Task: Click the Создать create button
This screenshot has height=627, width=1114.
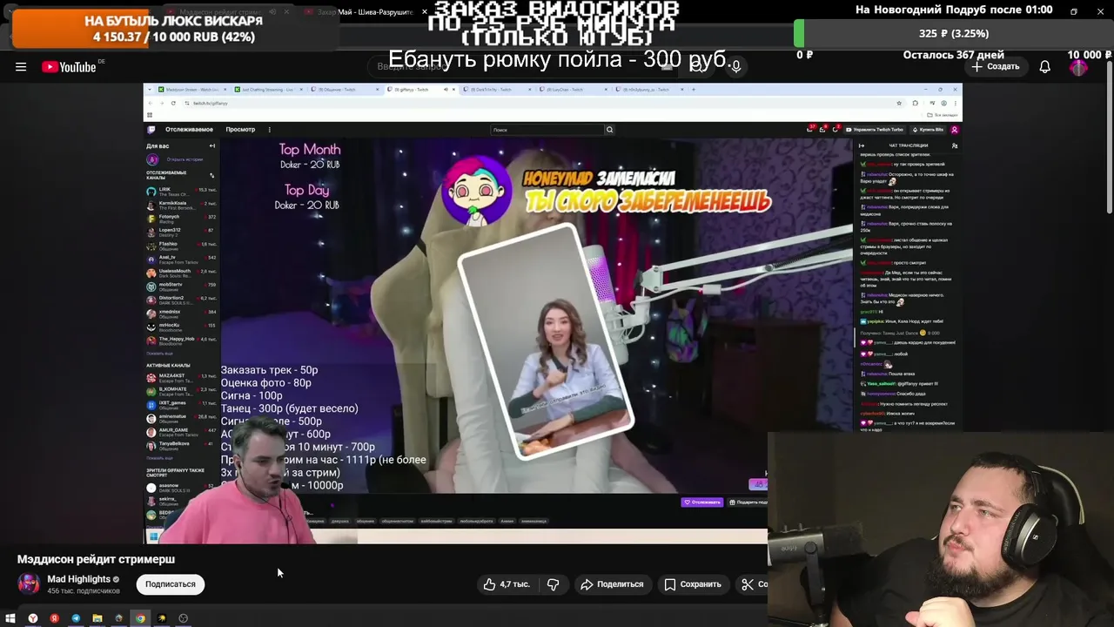Action: [996, 67]
